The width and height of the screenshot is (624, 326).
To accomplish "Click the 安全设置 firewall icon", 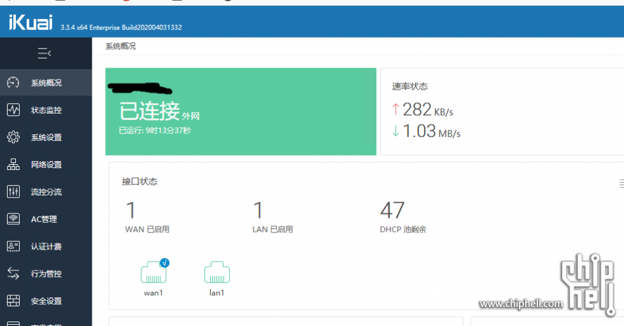I will 13,301.
